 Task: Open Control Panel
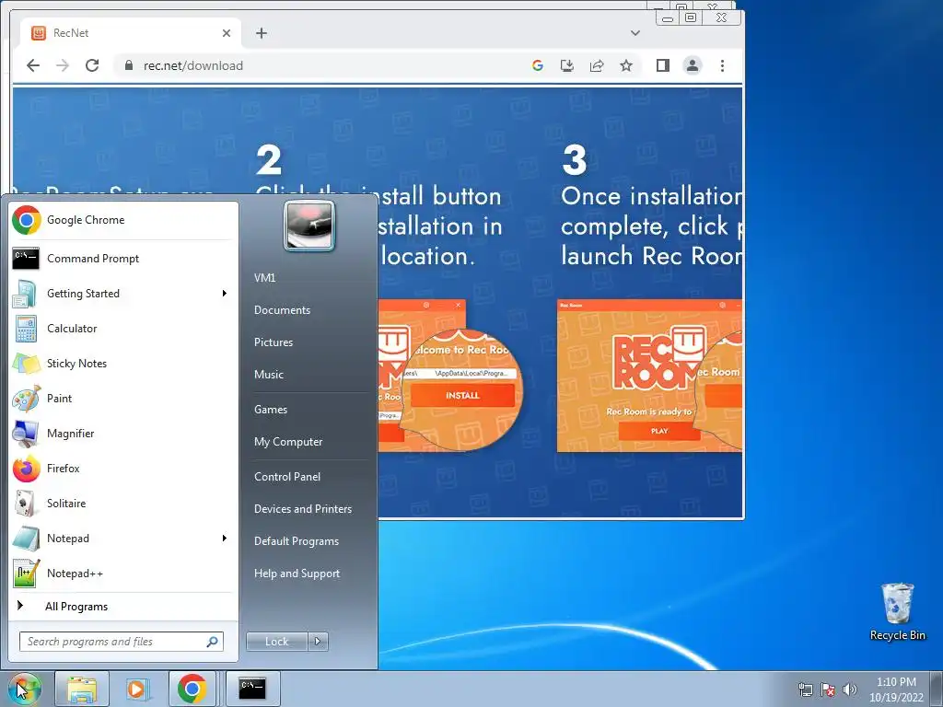(x=287, y=477)
